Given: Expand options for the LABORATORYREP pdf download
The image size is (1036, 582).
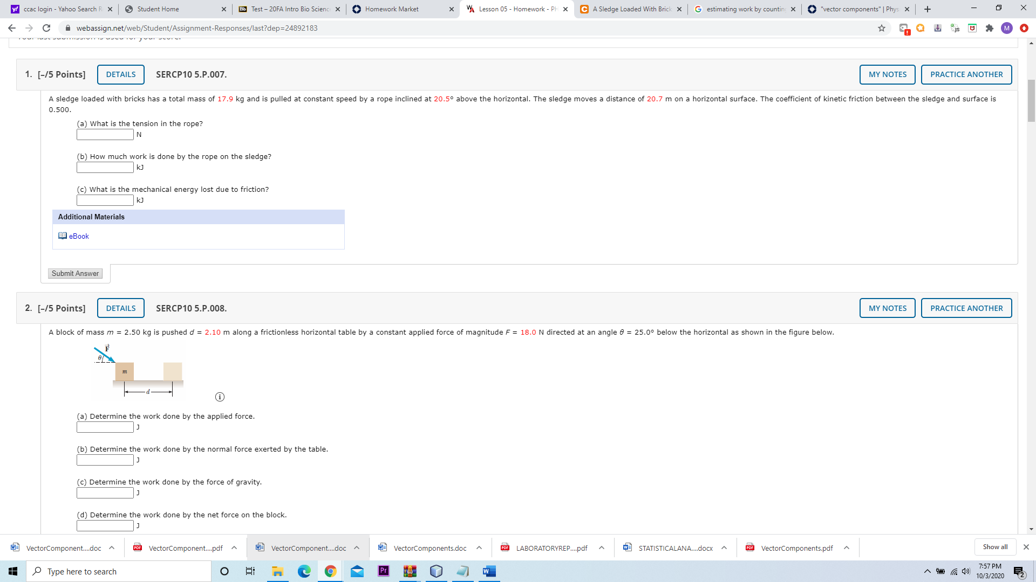Looking at the screenshot, I should pyautogui.click(x=602, y=548).
